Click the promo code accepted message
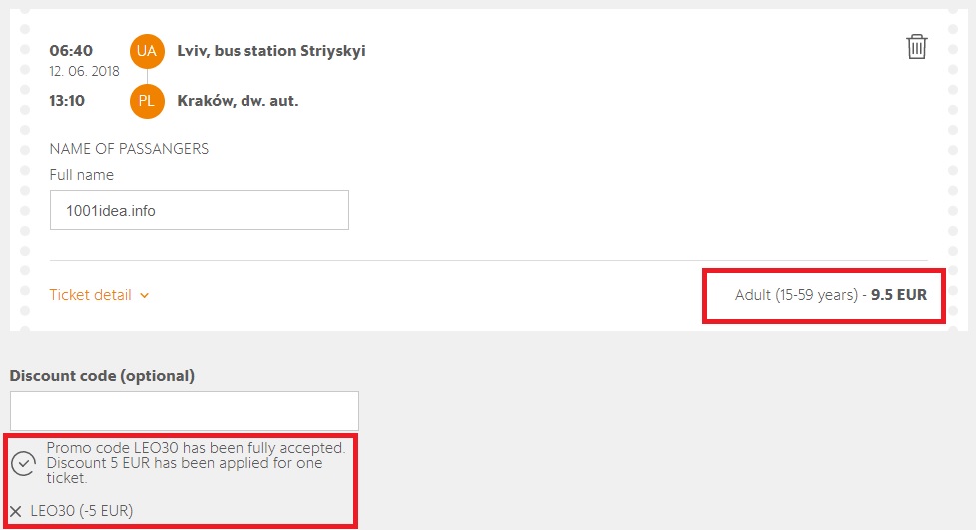 (x=196, y=463)
